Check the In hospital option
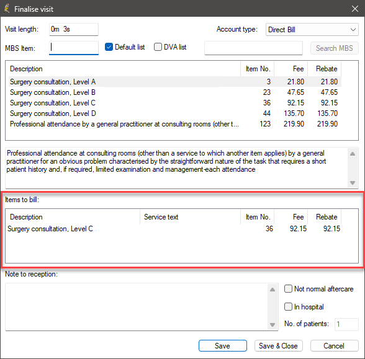Screen dimensions: 365x359 288,307
